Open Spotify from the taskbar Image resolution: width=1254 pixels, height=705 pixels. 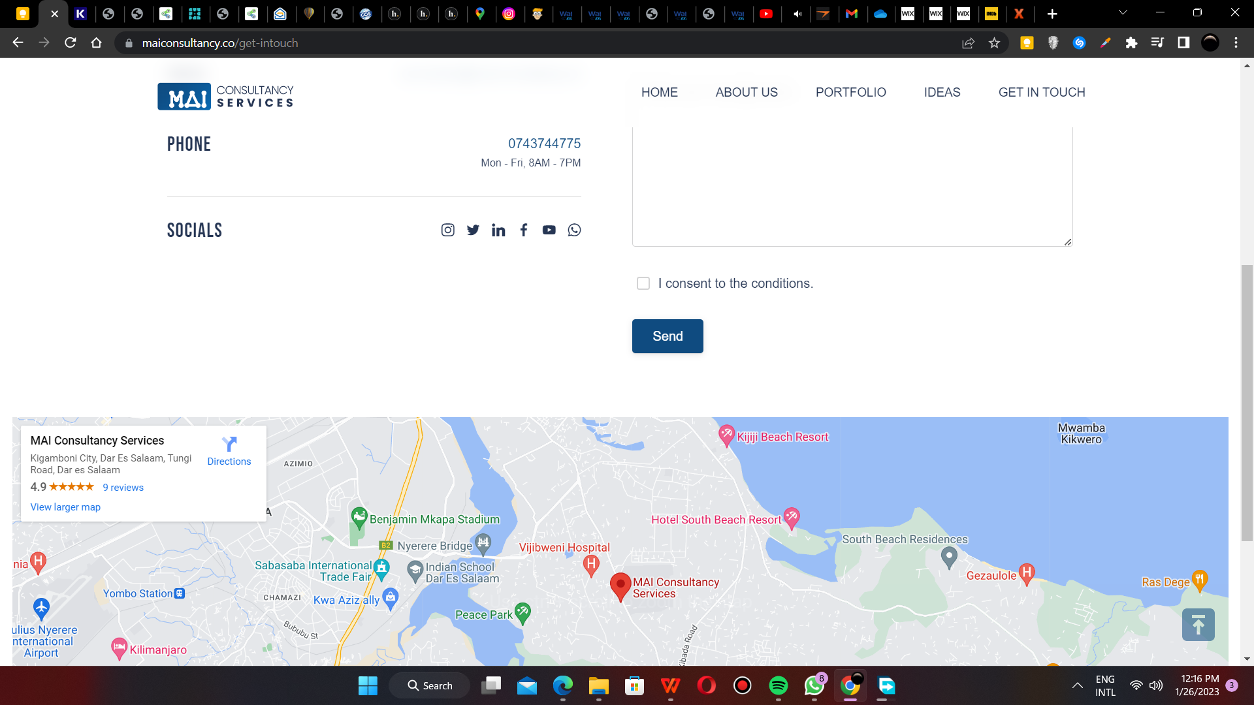pos(778,685)
